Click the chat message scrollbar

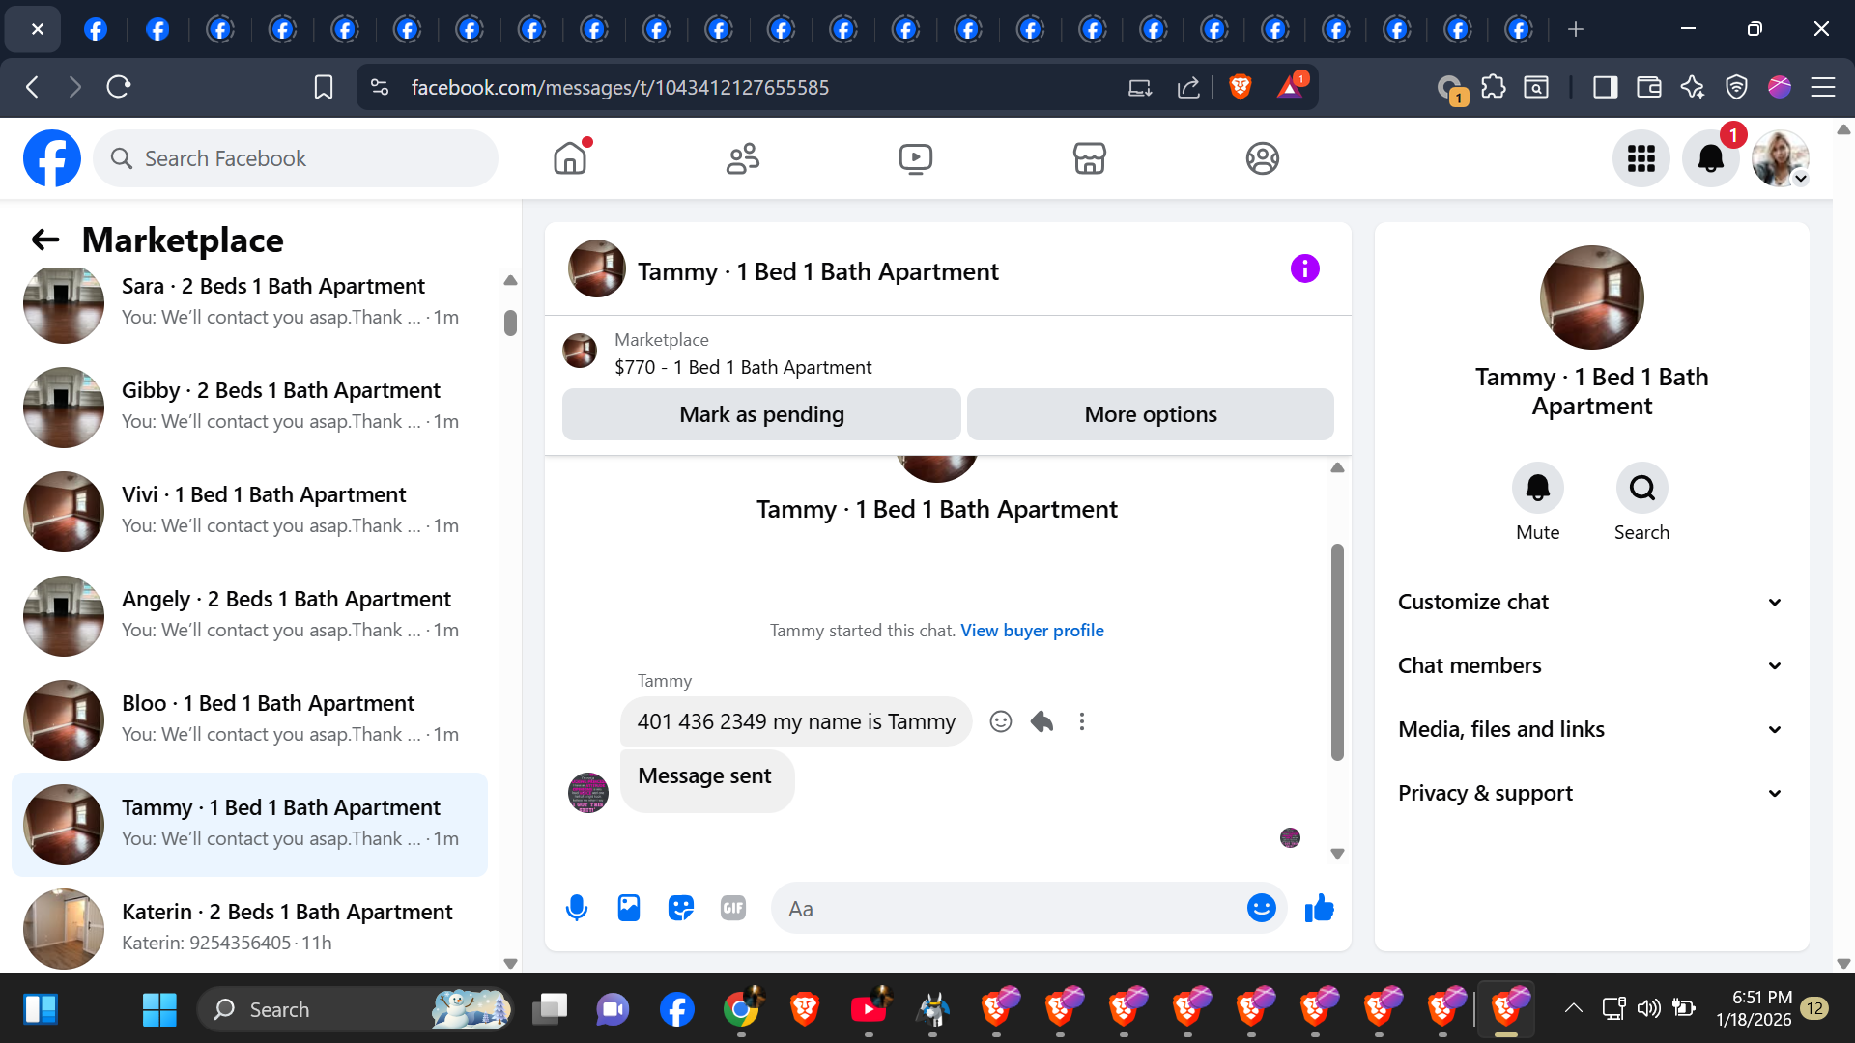1337,652
